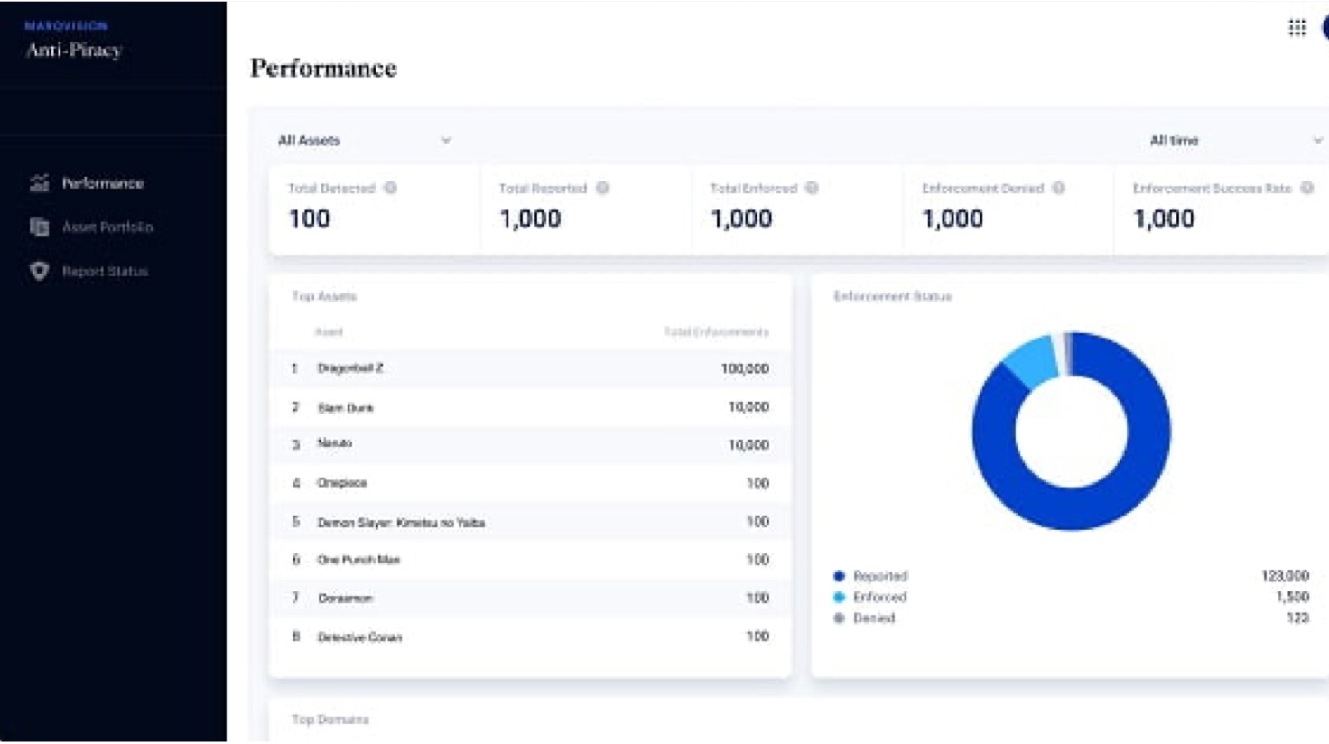Click info icon beside Total Reported
The height and width of the screenshot is (744, 1329).
(602, 188)
